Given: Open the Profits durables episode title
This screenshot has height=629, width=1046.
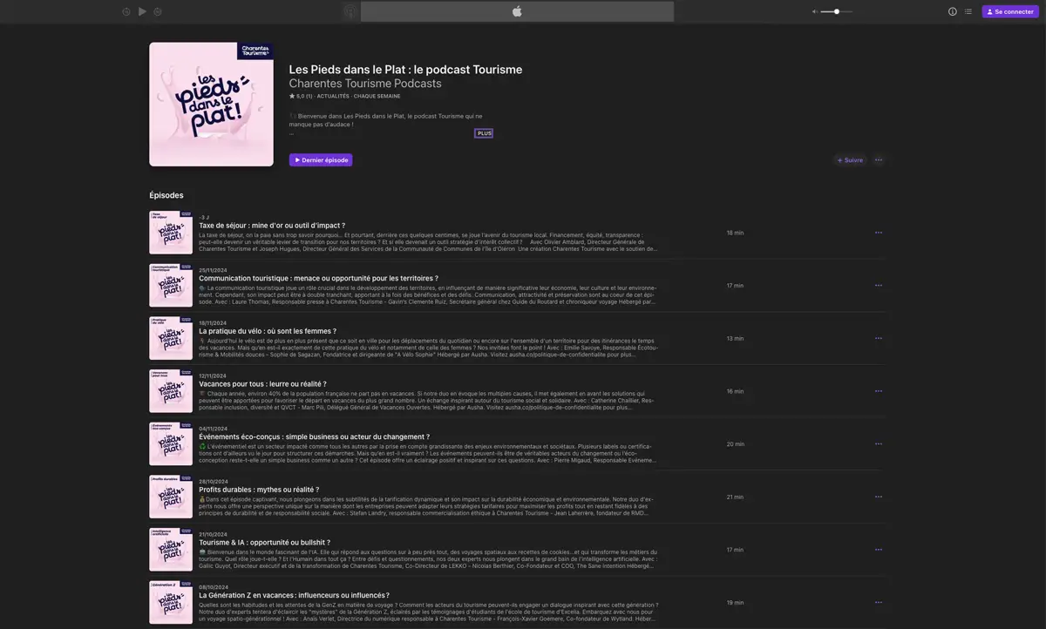Looking at the screenshot, I should point(259,490).
